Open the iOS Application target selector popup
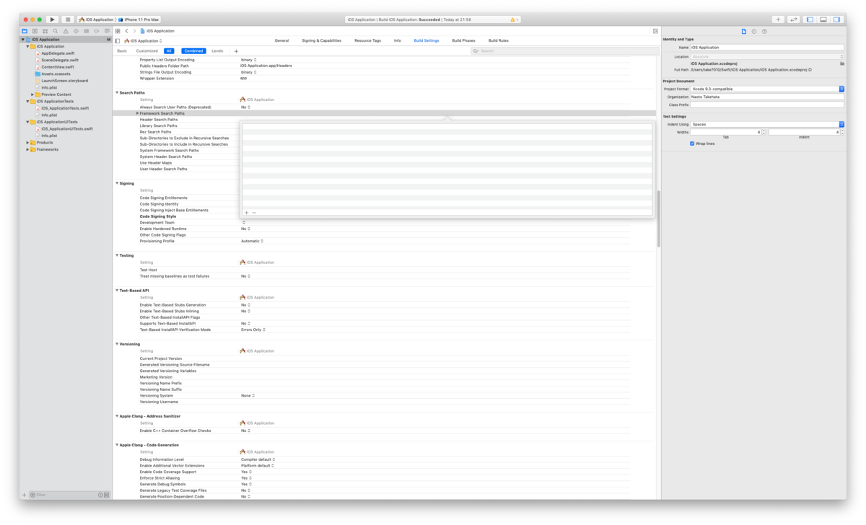 [144, 41]
